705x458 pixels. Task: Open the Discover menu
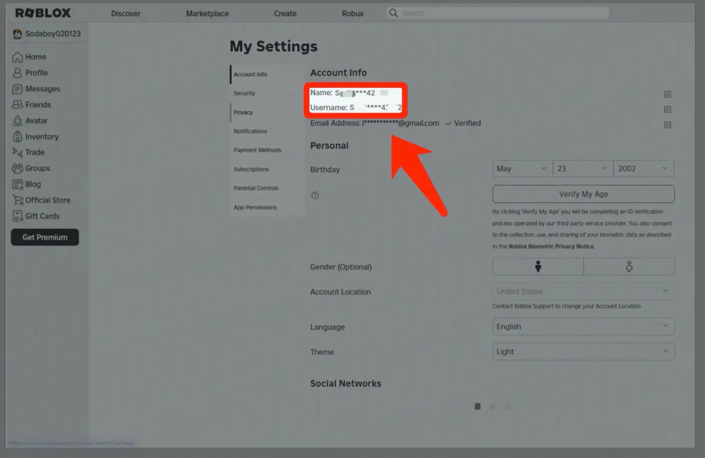[126, 14]
